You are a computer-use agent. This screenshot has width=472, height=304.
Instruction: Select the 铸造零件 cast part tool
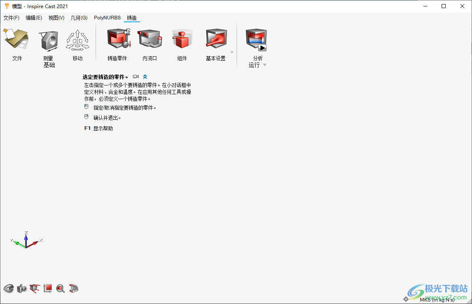[119, 38]
